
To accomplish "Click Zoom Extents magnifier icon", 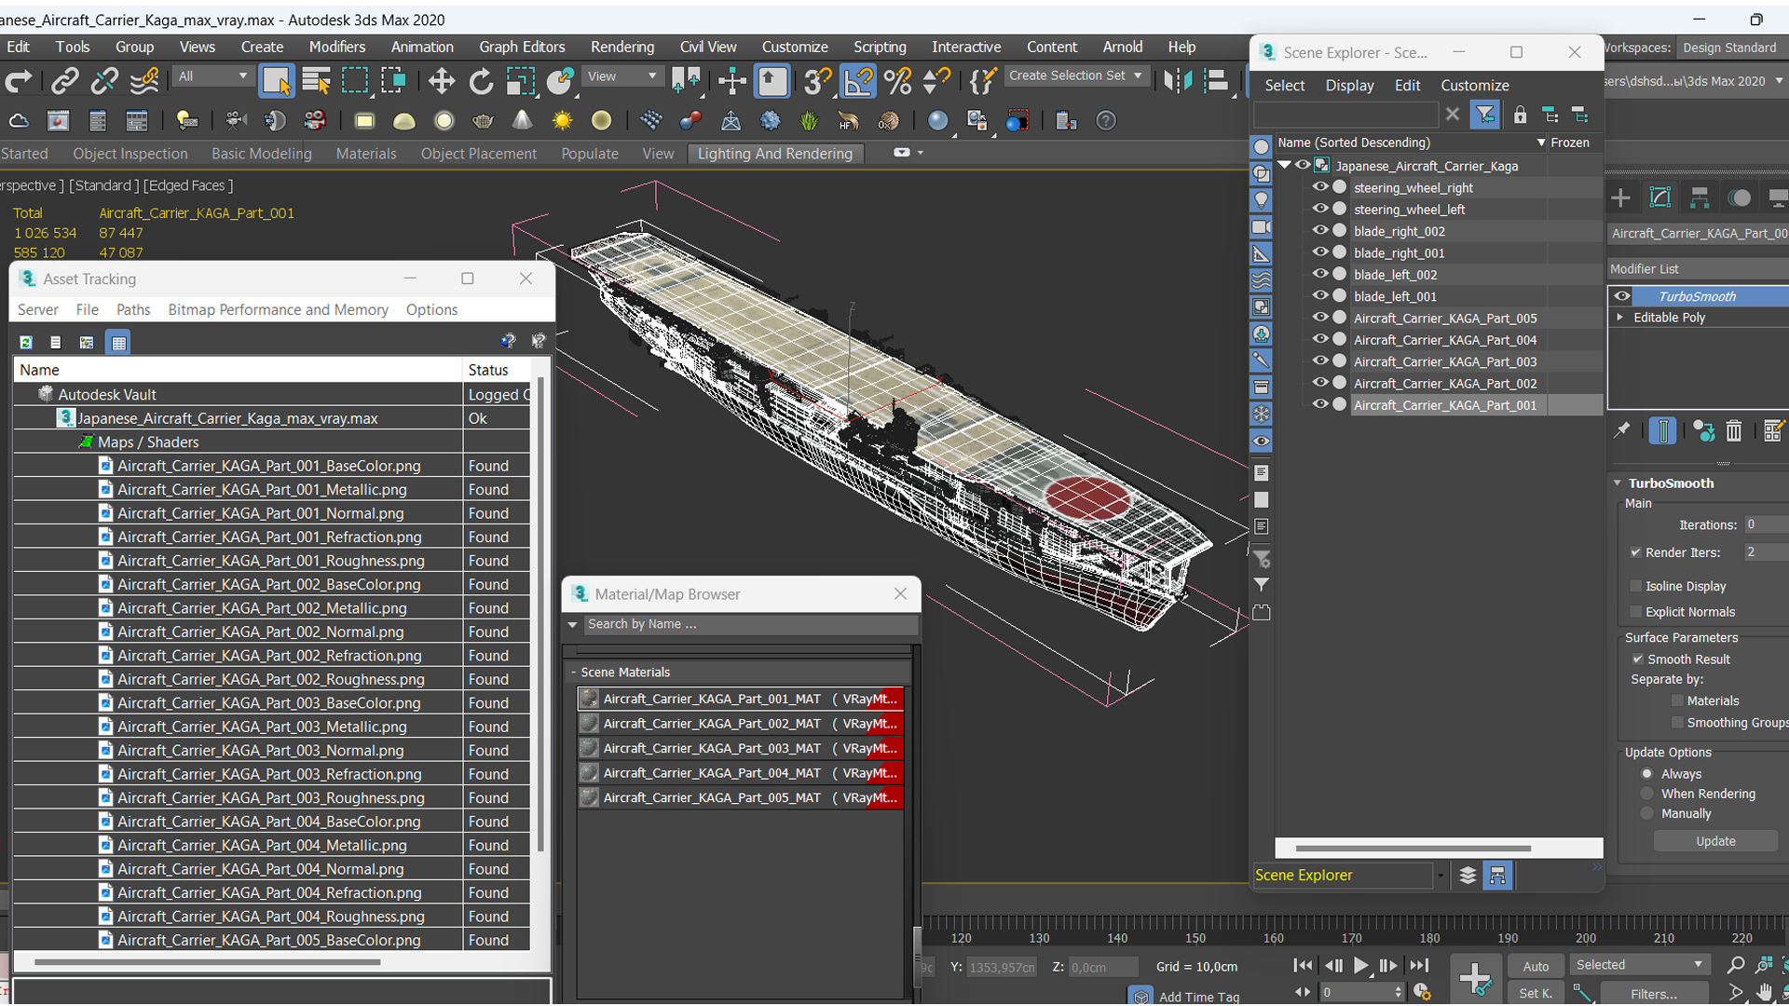I will pos(1735,965).
